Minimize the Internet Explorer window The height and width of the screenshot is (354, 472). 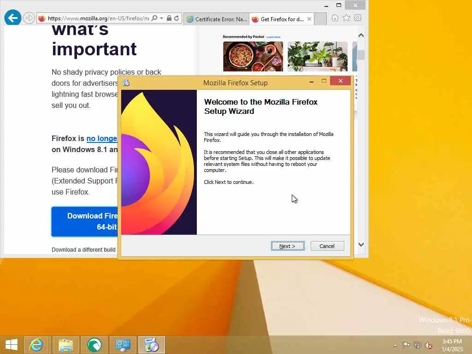326,6
